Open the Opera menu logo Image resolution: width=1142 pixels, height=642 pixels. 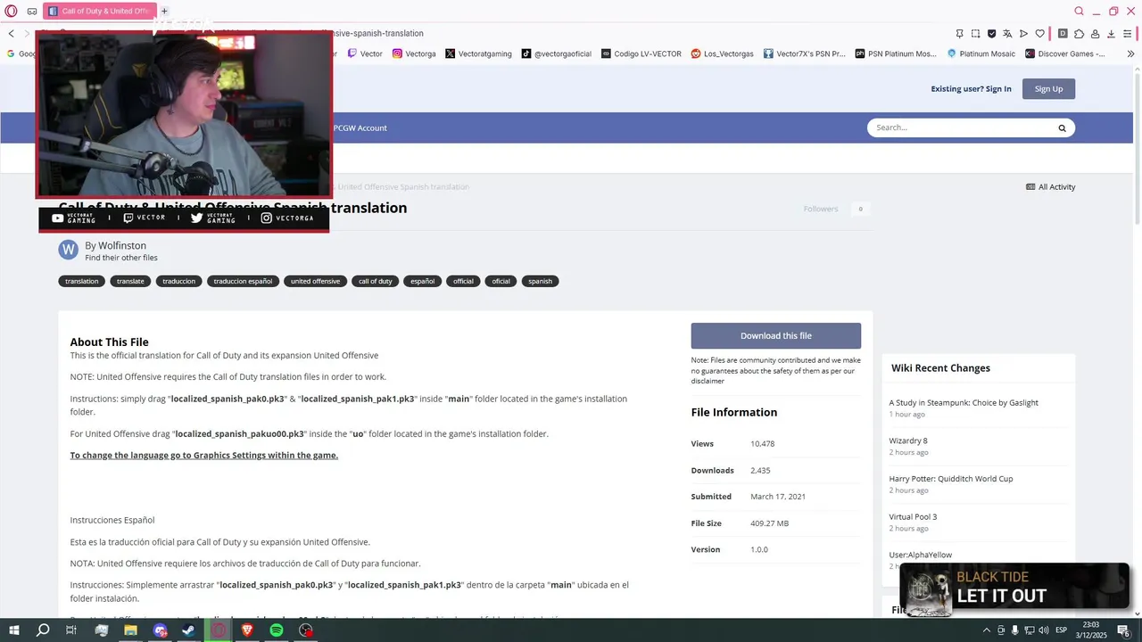click(x=11, y=11)
